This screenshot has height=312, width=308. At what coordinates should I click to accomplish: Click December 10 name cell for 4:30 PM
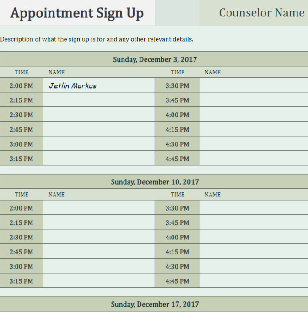(253, 266)
